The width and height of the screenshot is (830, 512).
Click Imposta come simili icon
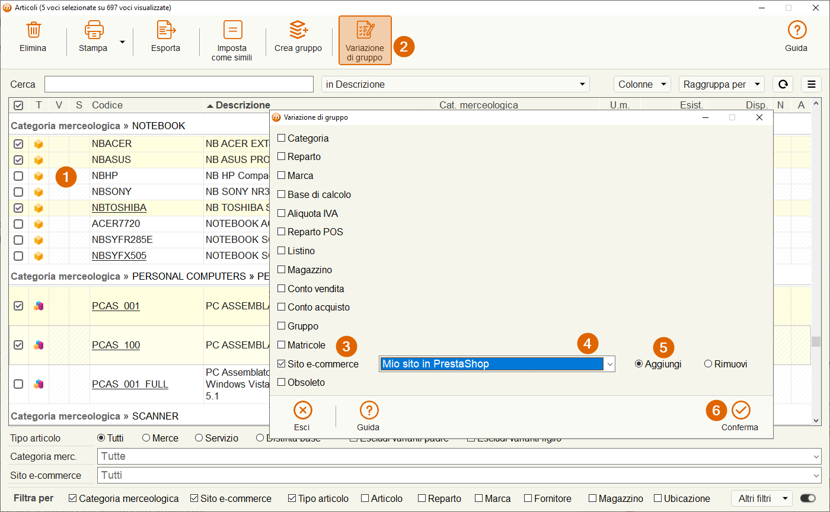(232, 30)
